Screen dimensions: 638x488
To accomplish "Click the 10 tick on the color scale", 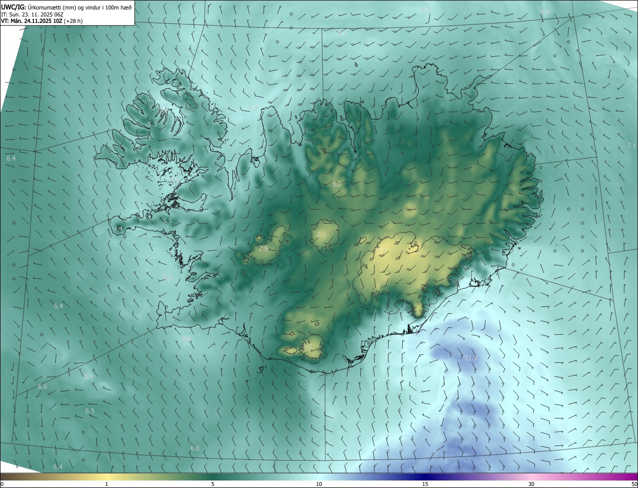I will (319, 484).
